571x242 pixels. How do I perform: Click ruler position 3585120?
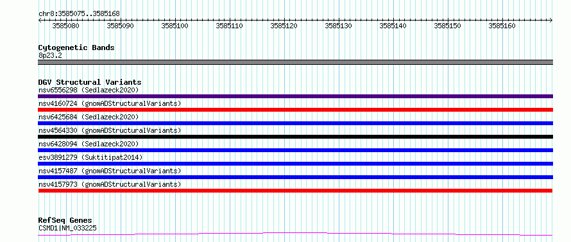[x=284, y=26]
